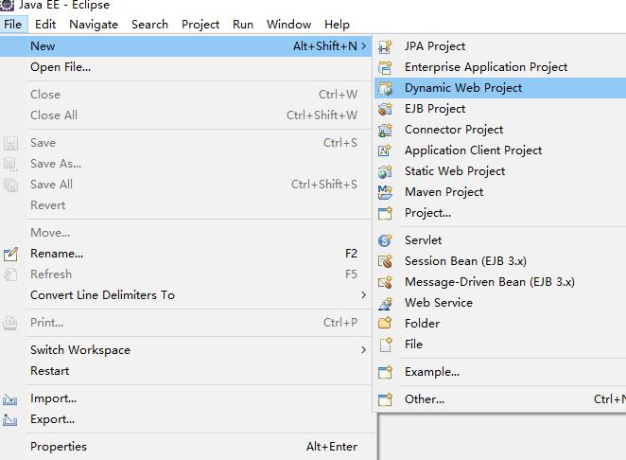Click the Export icon in File menu
The image size is (626, 460).
click(x=10, y=419)
